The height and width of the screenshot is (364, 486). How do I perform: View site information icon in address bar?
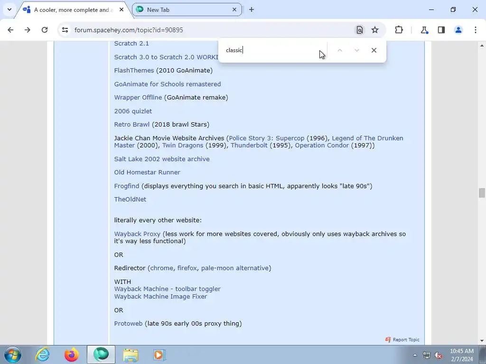(65, 30)
